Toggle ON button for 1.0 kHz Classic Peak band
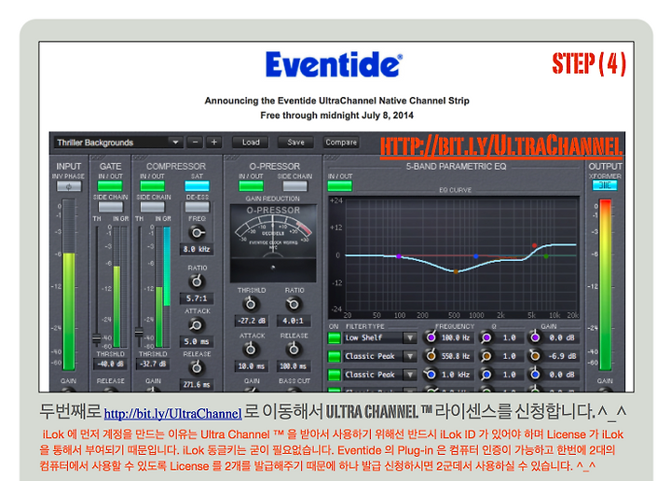This screenshot has height=481, width=671. click(334, 375)
